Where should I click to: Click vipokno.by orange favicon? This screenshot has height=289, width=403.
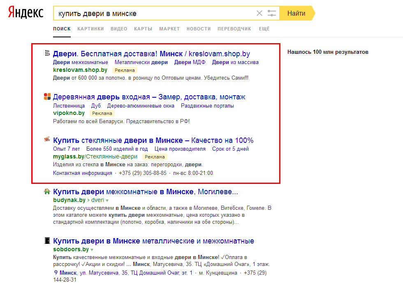pos(47,97)
